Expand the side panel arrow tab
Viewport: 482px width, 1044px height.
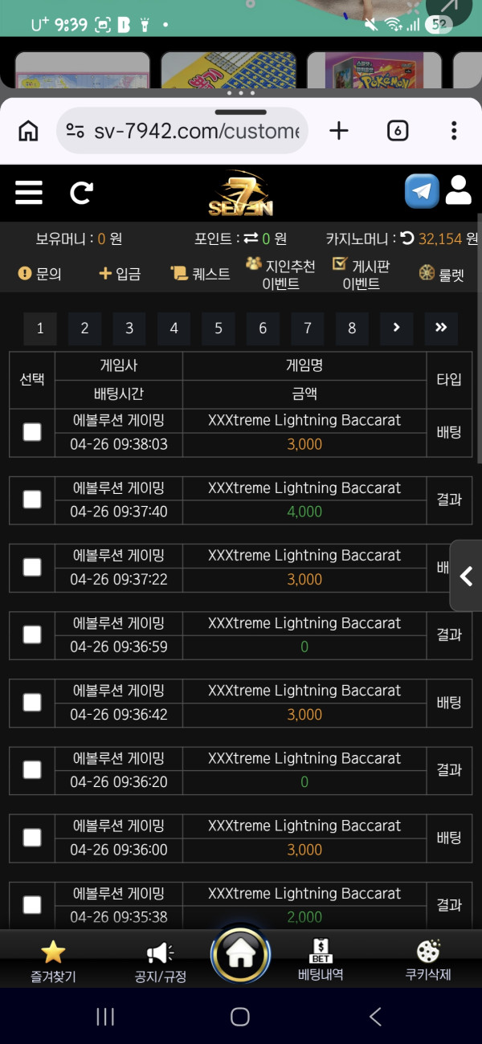pos(466,576)
